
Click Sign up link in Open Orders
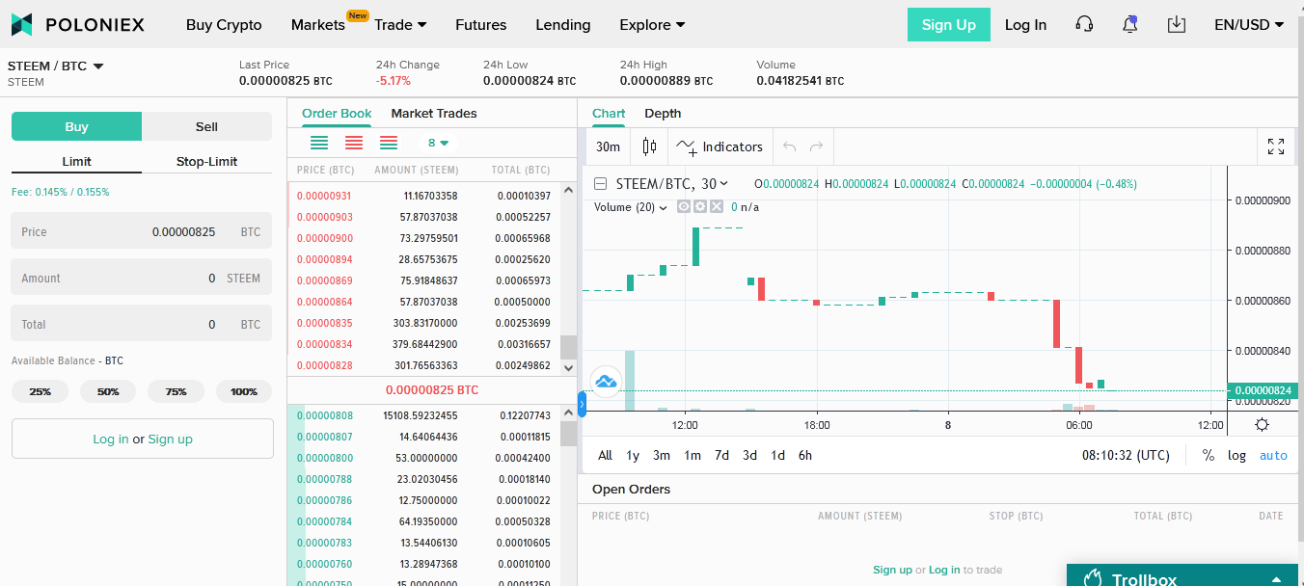[892, 570]
